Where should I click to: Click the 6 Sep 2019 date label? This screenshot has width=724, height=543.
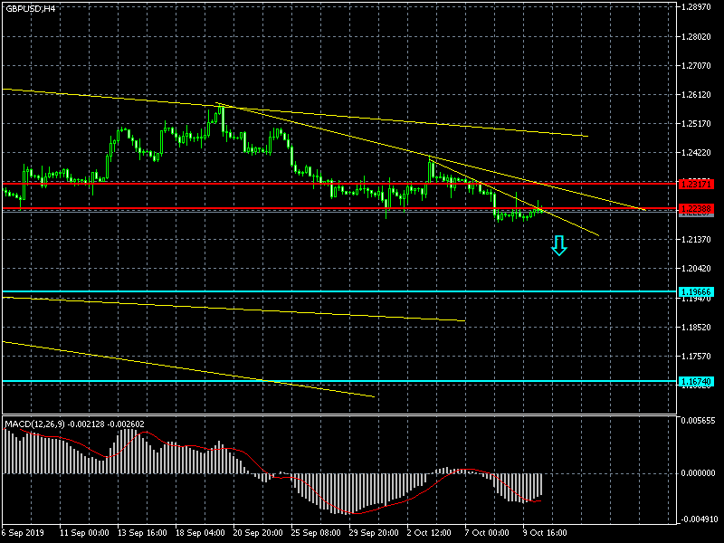pos(24,533)
